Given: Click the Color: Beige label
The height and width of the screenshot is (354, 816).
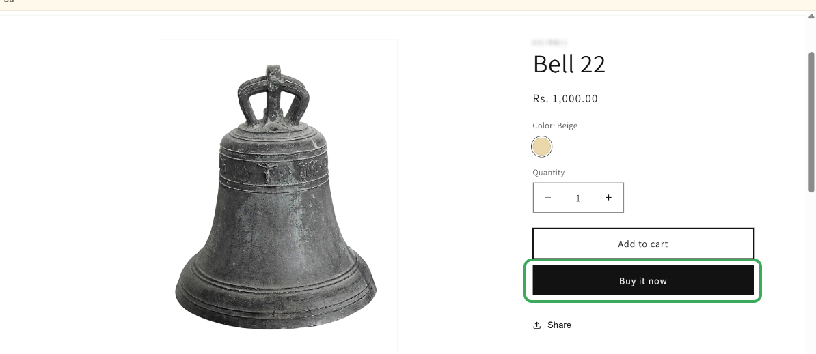Looking at the screenshot, I should (555, 126).
